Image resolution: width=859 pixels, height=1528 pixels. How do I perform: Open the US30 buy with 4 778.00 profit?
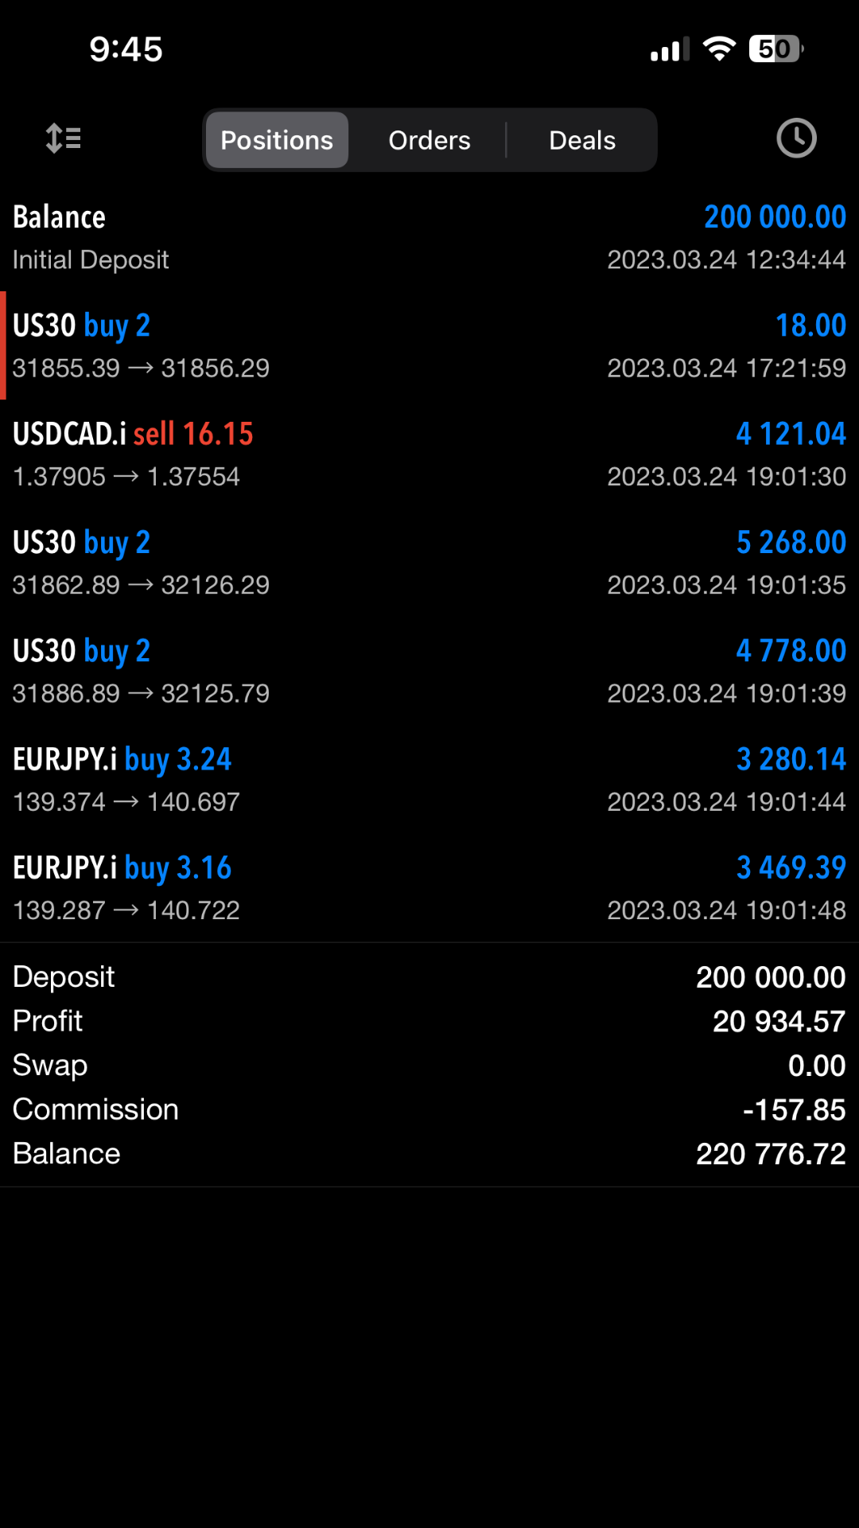[x=429, y=670]
